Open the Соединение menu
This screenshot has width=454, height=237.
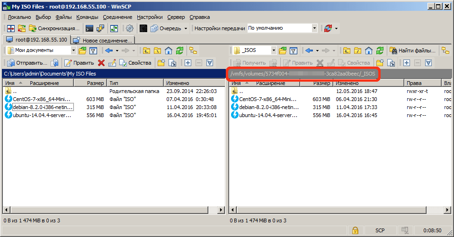click(x=117, y=17)
